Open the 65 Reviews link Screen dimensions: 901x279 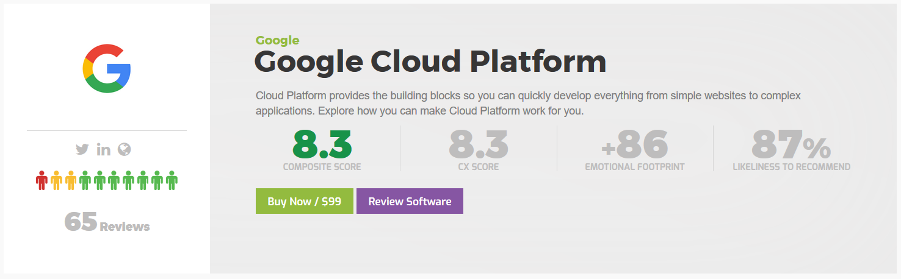[x=107, y=222]
